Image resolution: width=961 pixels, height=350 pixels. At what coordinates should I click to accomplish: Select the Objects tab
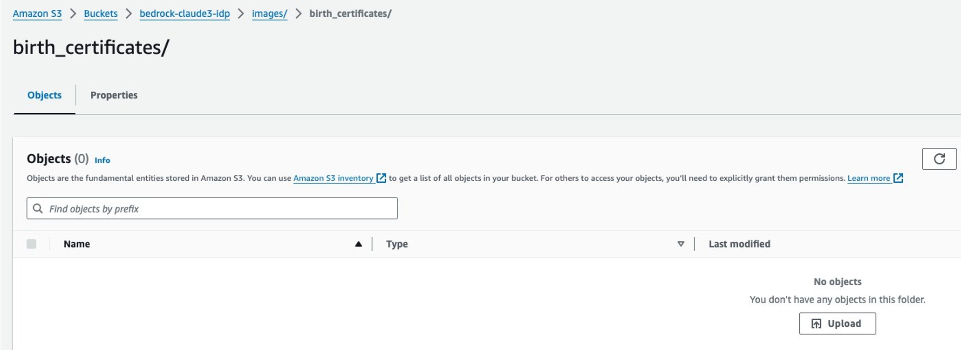[44, 95]
